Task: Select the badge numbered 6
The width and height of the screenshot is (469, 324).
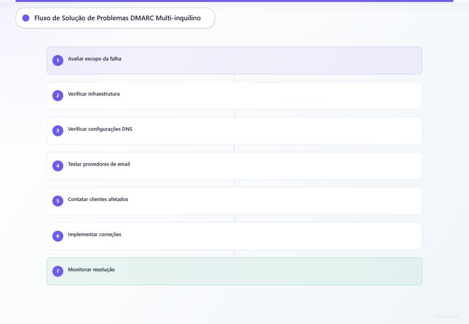Action: (x=58, y=236)
